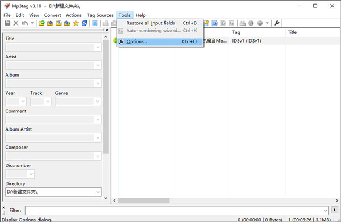
Task: Click the tag panel scroll-up arrow
Action: [106, 37]
